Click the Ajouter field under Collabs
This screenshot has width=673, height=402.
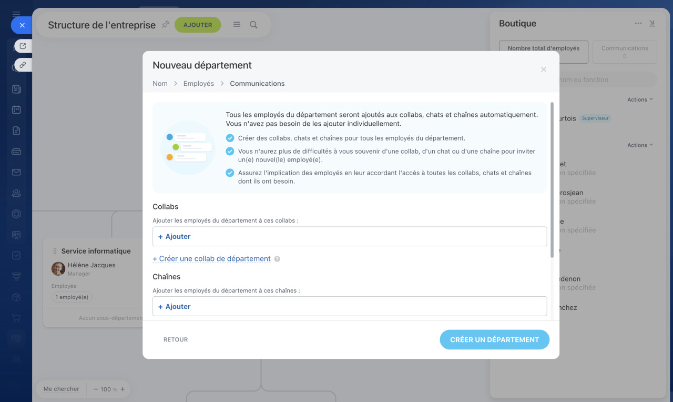coord(349,237)
